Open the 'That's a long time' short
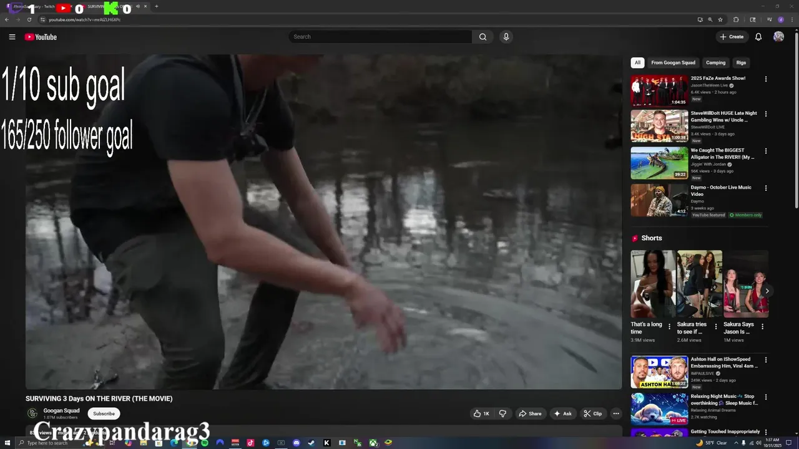Image resolution: width=799 pixels, height=449 pixels. tap(653, 284)
